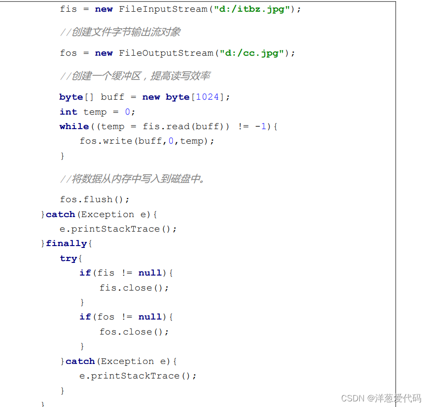Image resolution: width=428 pixels, height=407 pixels.
Task: Click the line 'int temp = 0;'
Action: pyautogui.click(x=97, y=112)
